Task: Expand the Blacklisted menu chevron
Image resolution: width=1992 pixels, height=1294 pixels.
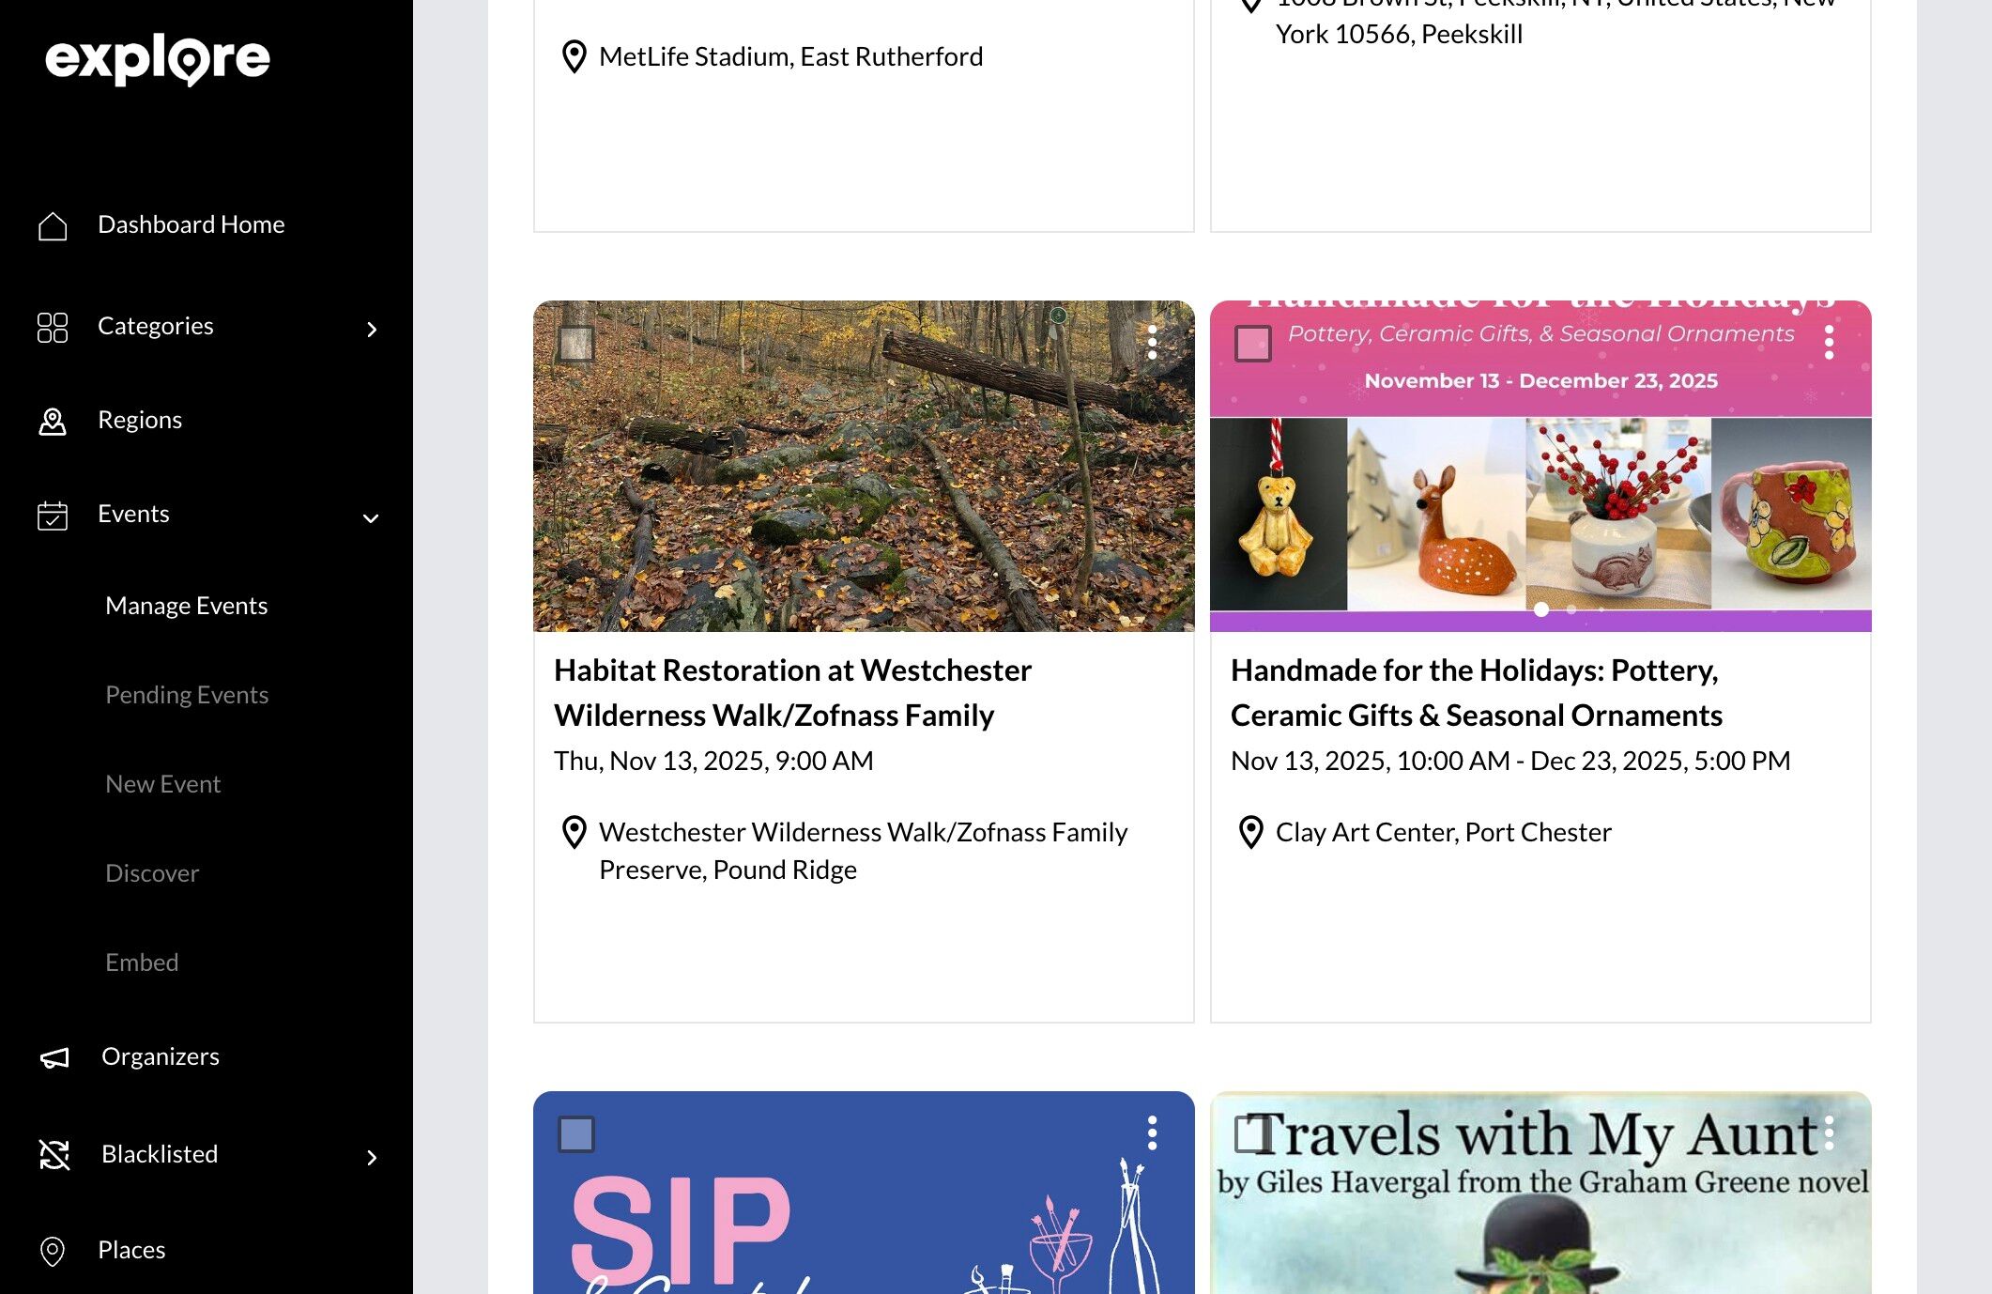Action: [372, 1157]
